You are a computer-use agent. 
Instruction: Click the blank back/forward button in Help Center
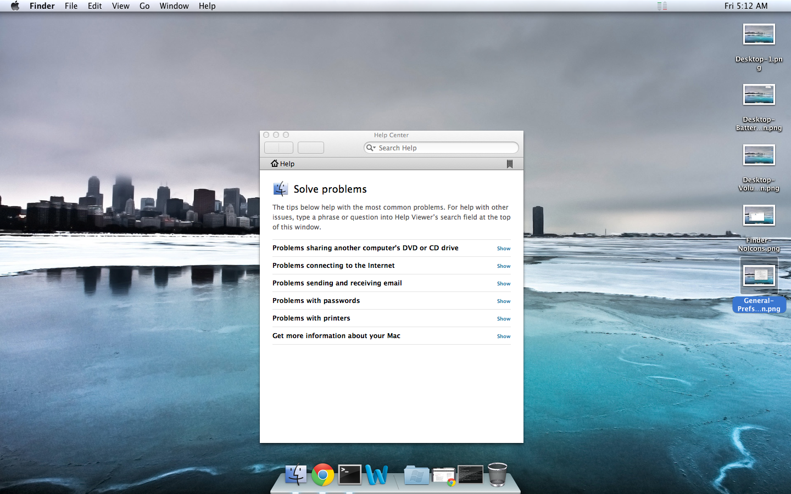coord(278,148)
